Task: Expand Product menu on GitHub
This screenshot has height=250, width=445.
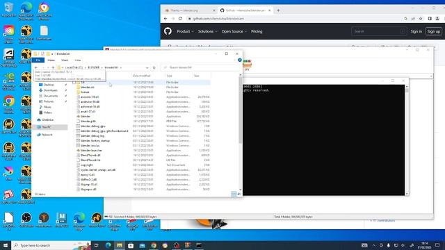Action: click(x=185, y=31)
